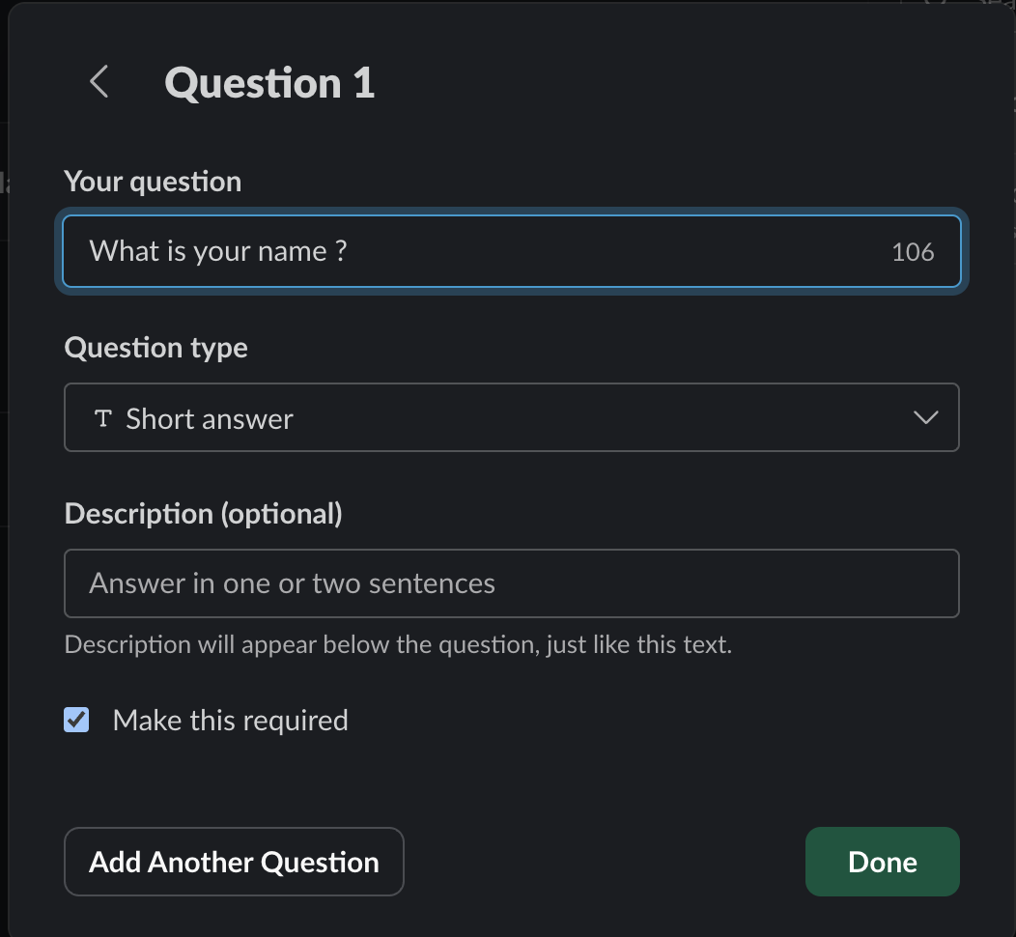
Task: Click the 106 character counter
Action: click(x=913, y=252)
